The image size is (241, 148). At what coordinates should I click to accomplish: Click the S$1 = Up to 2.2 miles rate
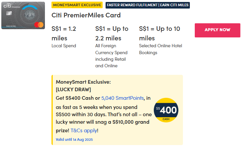point(111,33)
